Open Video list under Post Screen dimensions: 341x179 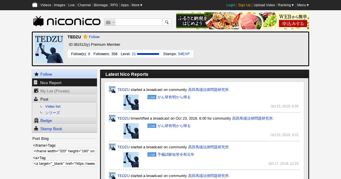pyautogui.click(x=53, y=107)
